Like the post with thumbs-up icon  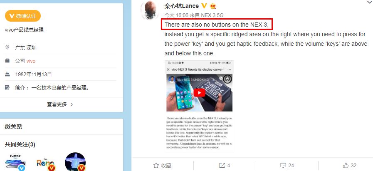click(346, 165)
